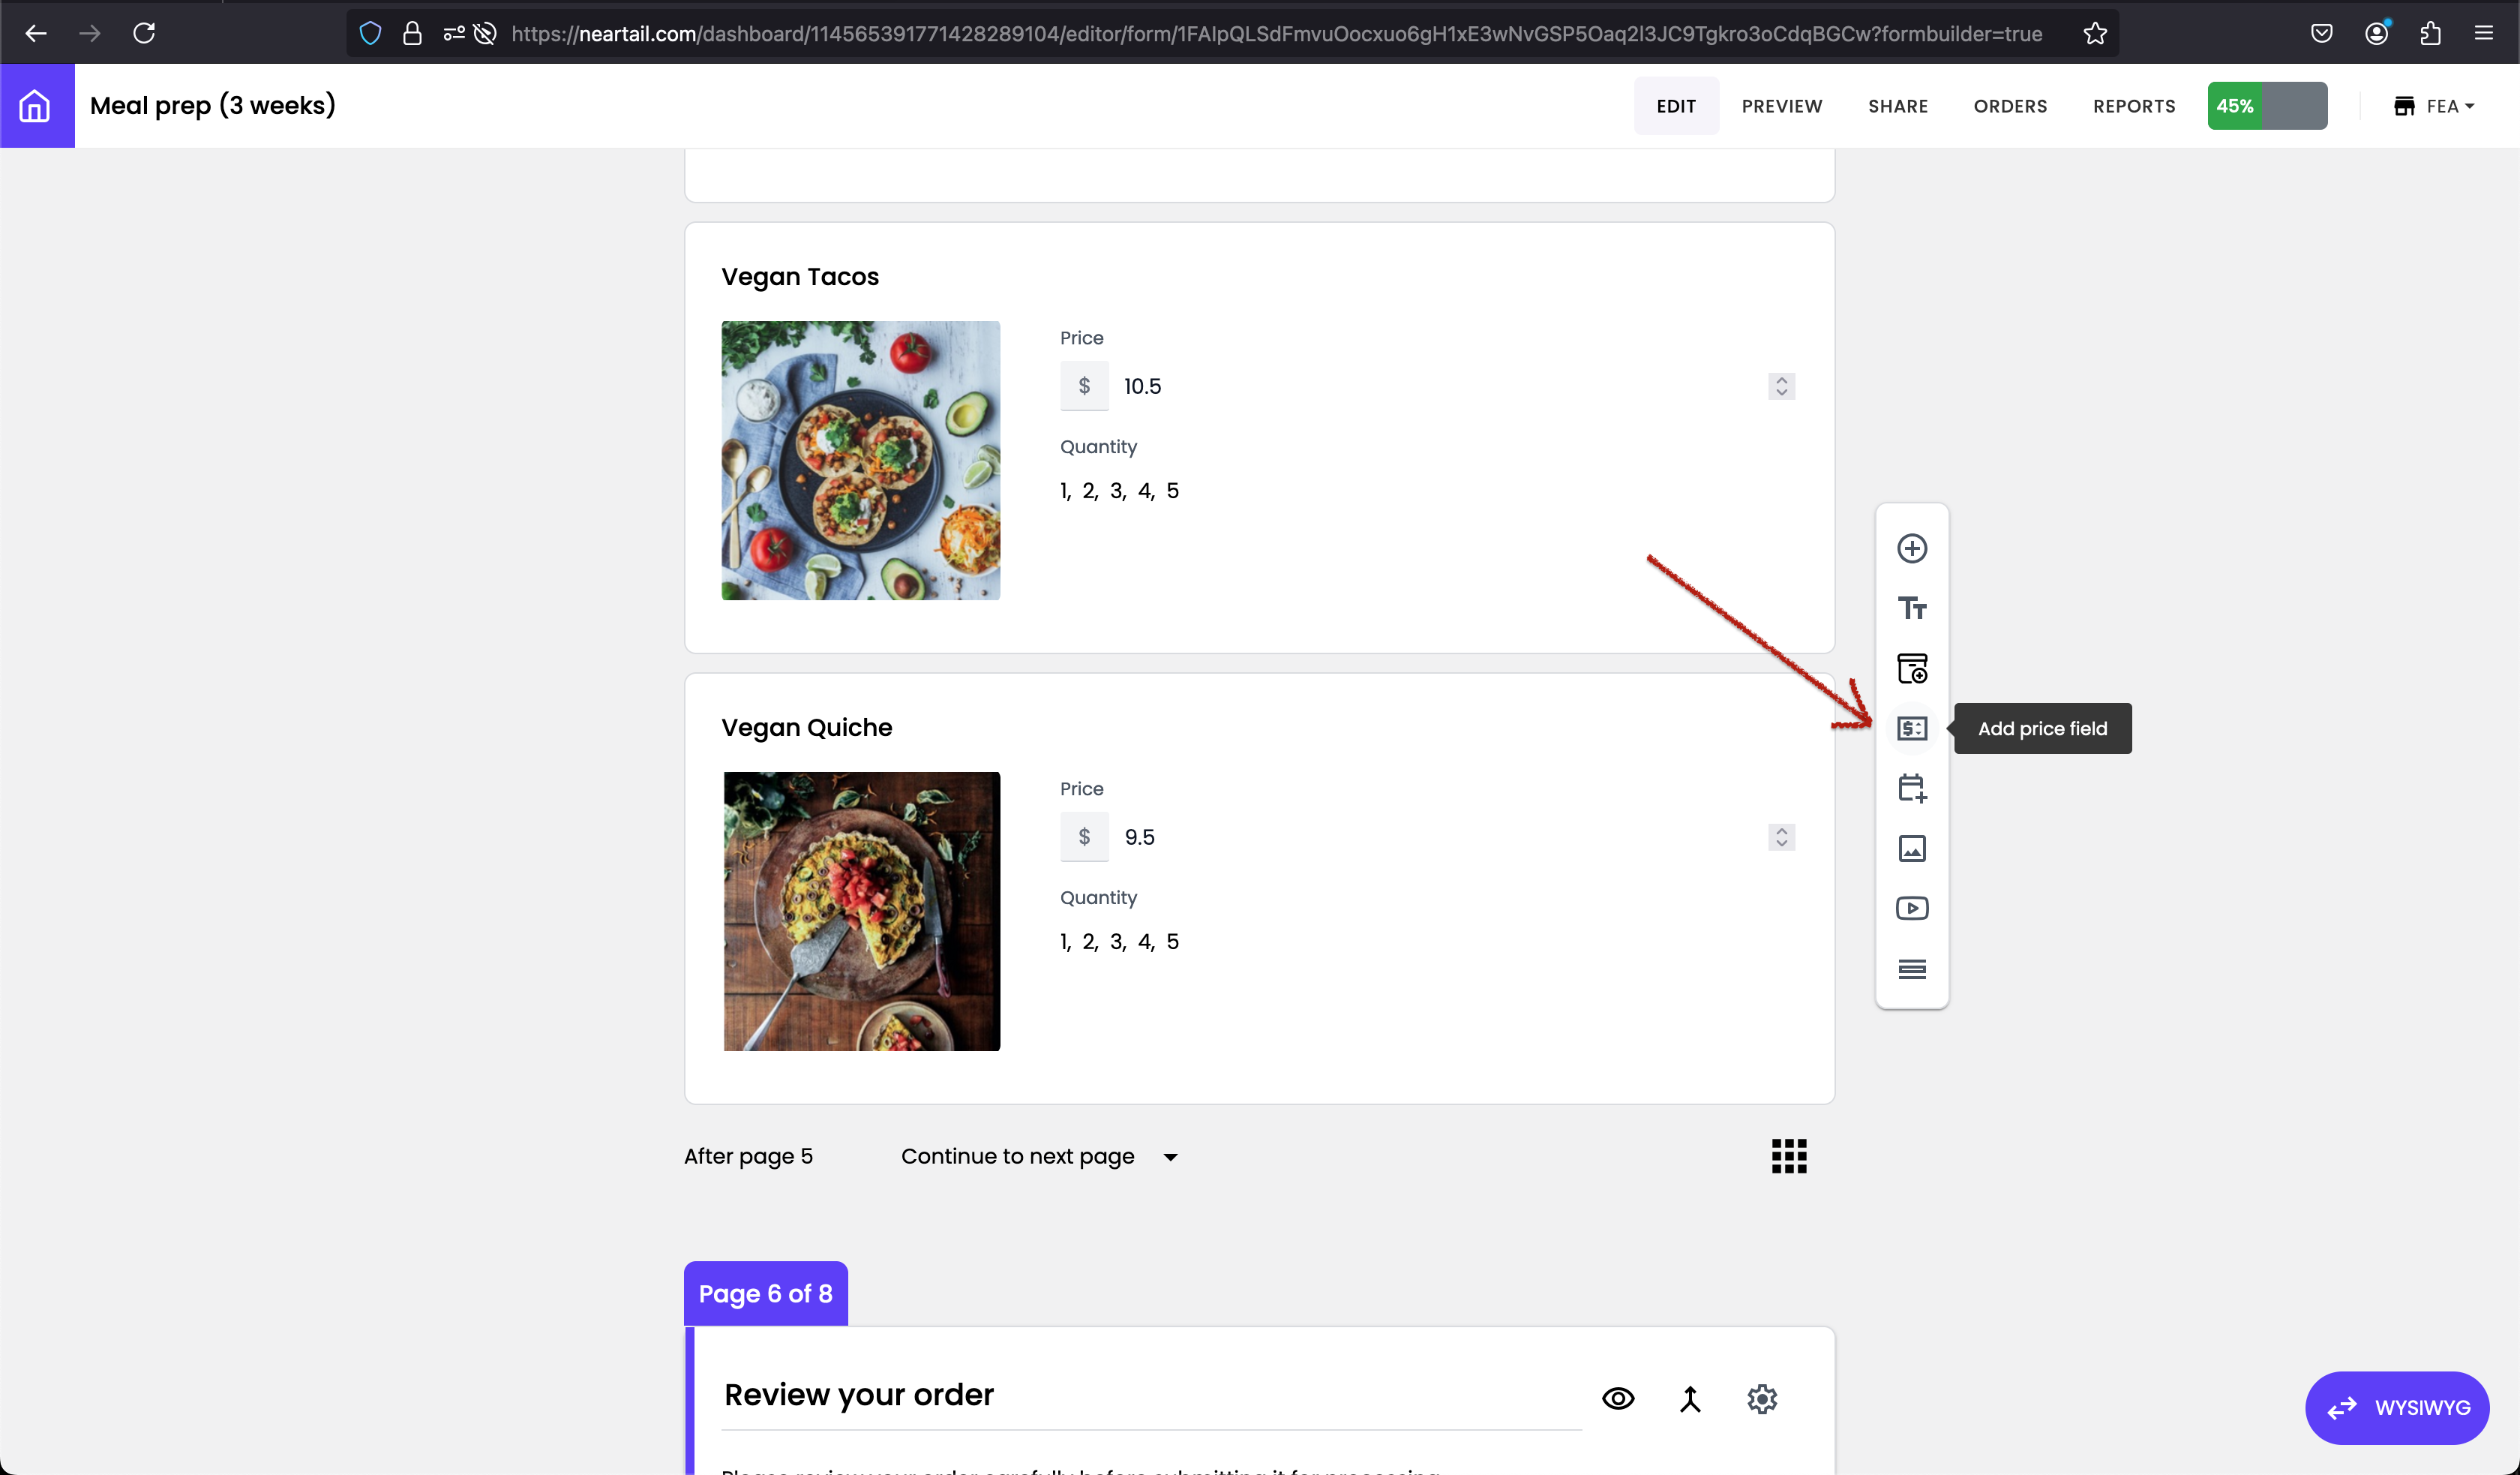Switch to the PREVIEW tab
This screenshot has height=1475, width=2520.
[x=1781, y=106]
